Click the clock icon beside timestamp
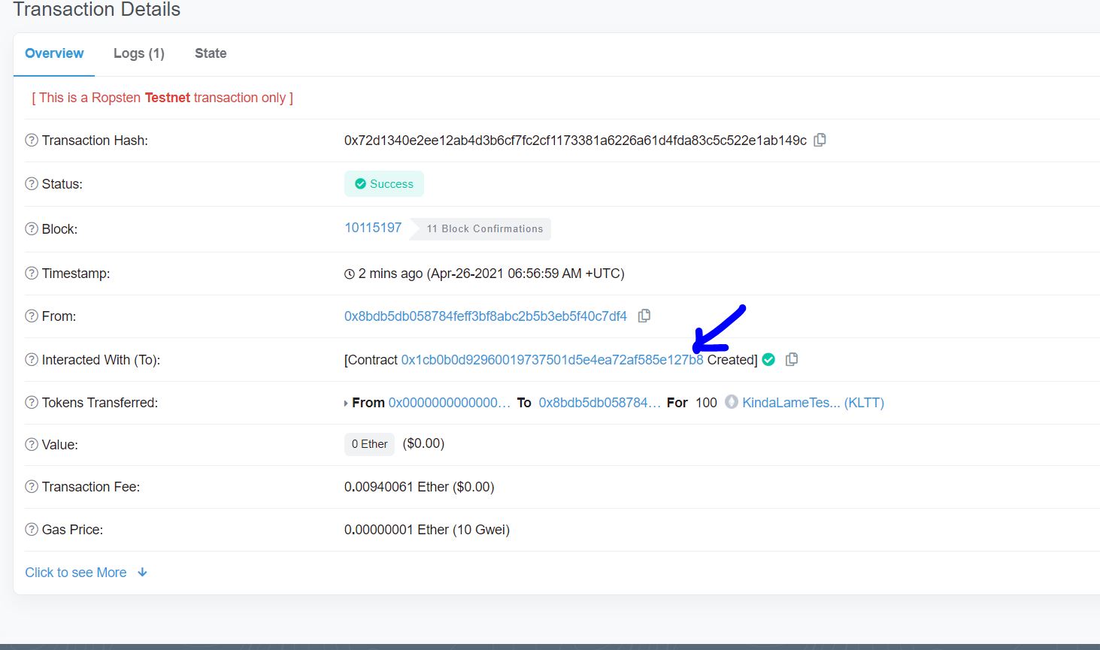 point(350,274)
